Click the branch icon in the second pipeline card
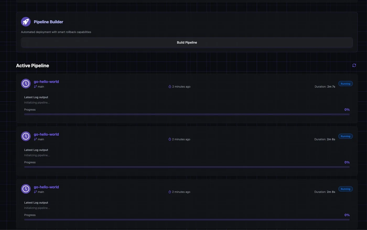This screenshot has width=367, height=230. (35, 139)
